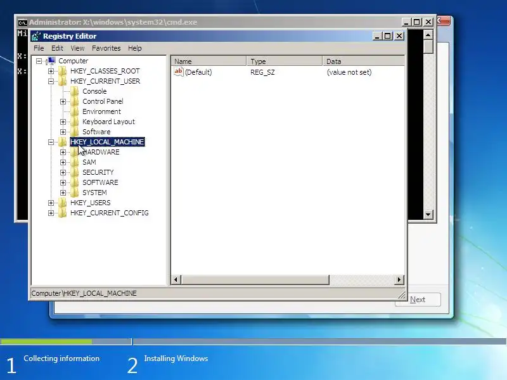Viewport: 507px width, 380px height.
Task: Click the right arrow of horizontal scrollbar
Action: pos(399,279)
